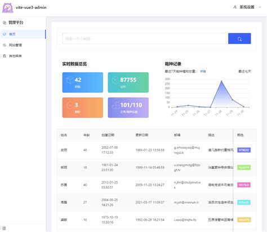Click the face icon on the orange 3 card
The image size is (267, 232).
point(70,105)
